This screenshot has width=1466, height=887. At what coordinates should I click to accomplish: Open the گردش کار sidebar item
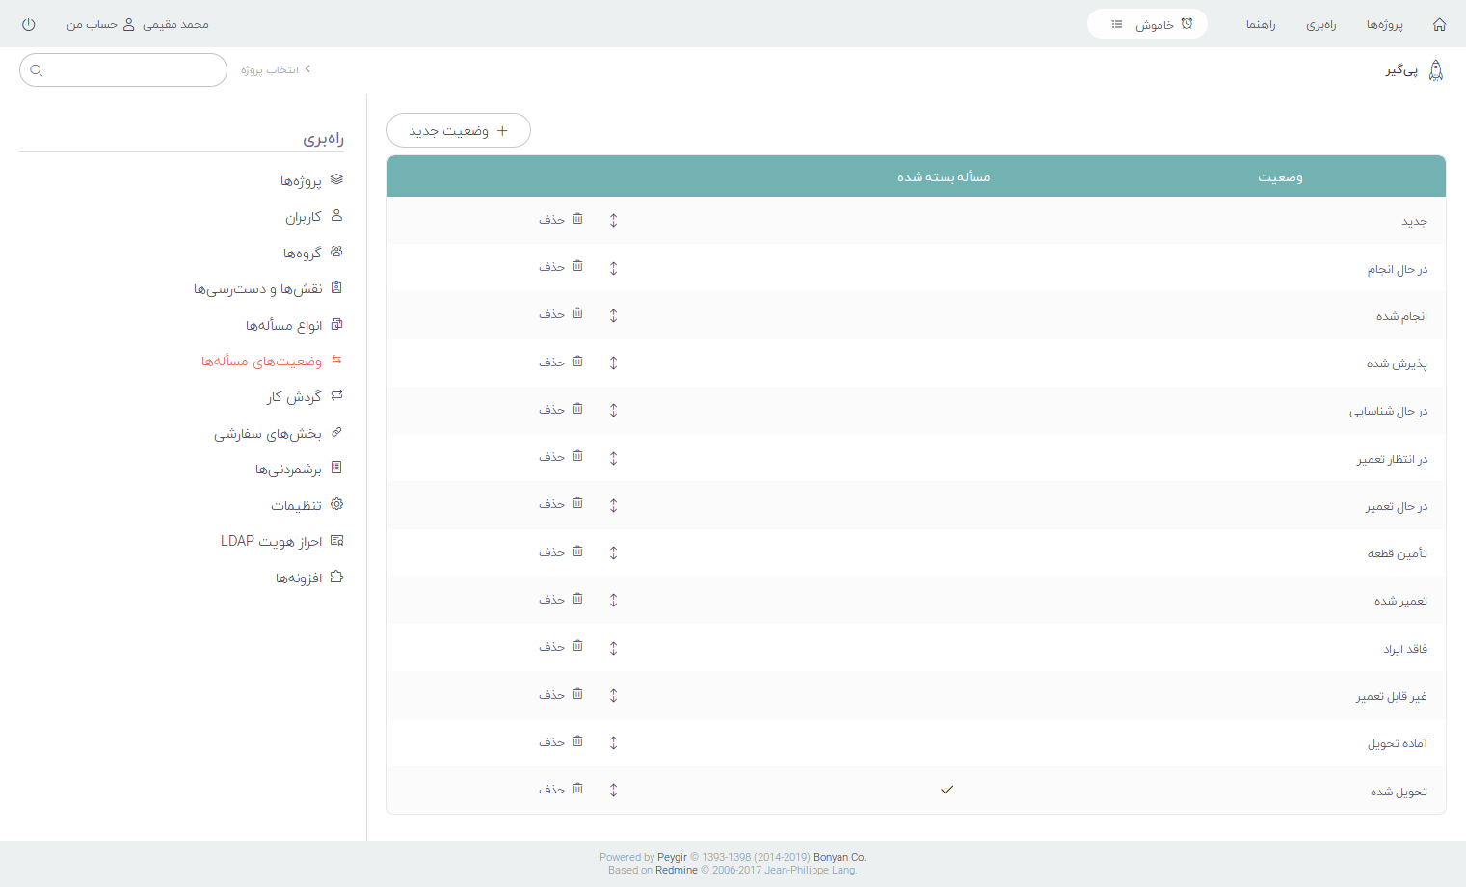click(x=294, y=396)
